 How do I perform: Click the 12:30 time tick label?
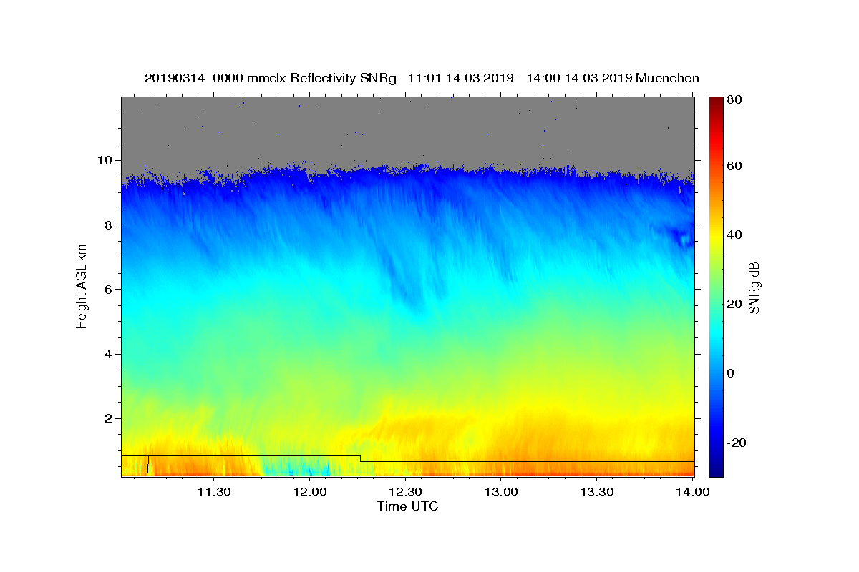406,492
